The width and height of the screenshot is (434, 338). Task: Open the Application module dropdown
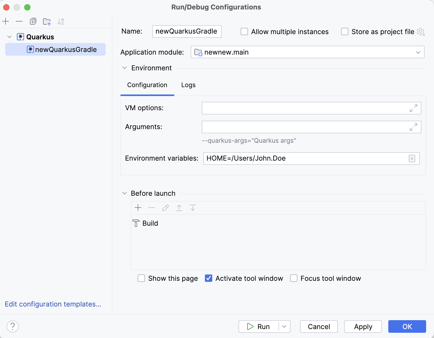[308, 52]
